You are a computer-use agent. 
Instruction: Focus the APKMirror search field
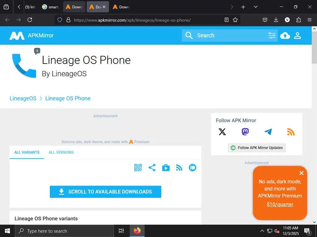(230, 35)
